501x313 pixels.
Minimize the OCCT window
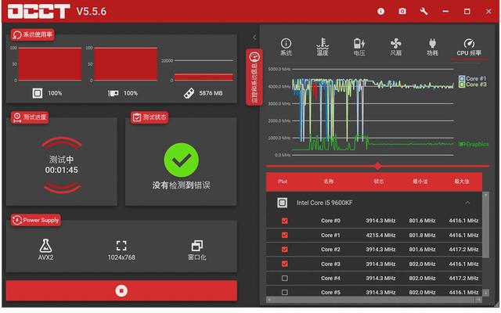coord(445,12)
